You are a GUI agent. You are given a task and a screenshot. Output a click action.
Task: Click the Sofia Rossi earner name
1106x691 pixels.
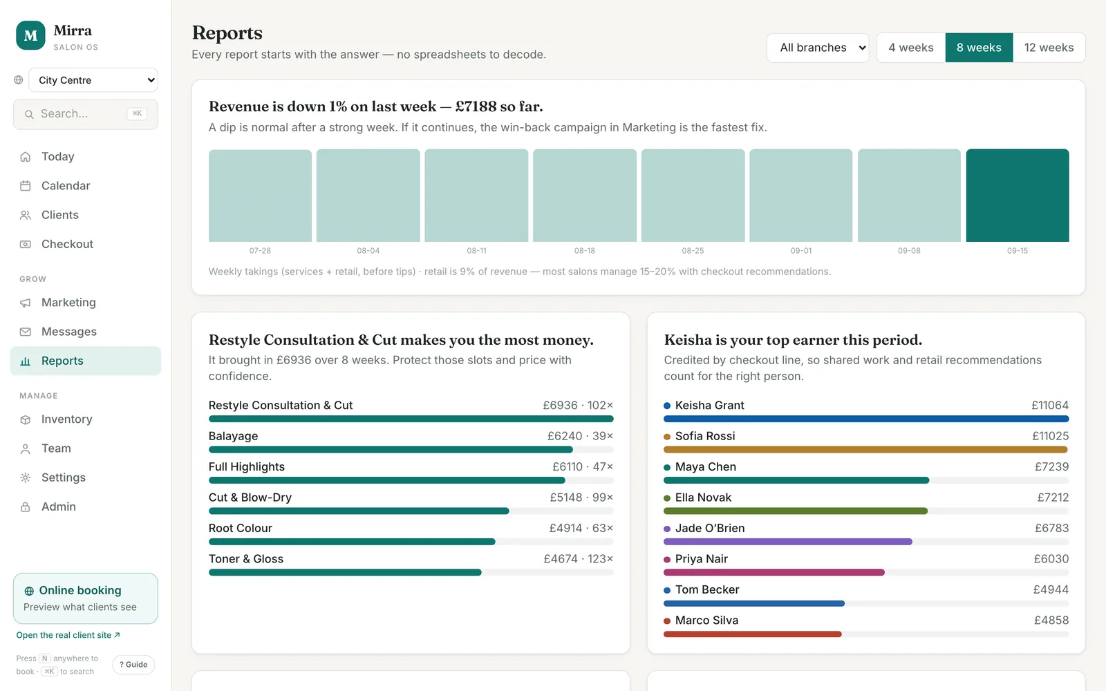tap(705, 436)
